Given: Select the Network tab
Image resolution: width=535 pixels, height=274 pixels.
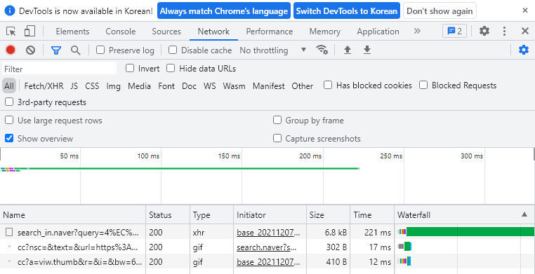Looking at the screenshot, I should 213,32.
